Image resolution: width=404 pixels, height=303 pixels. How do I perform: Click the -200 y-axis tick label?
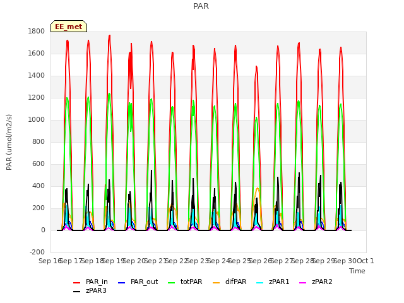click(37, 252)
